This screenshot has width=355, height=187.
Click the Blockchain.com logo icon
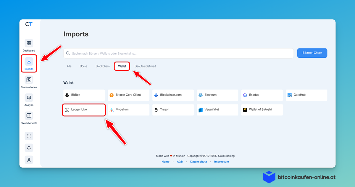click(156, 95)
